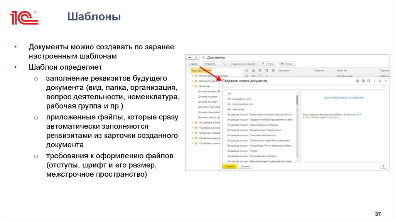Select Входящее письмо - Коммерческое предложение
The height and width of the screenshot is (221, 395).
coord(254,130)
